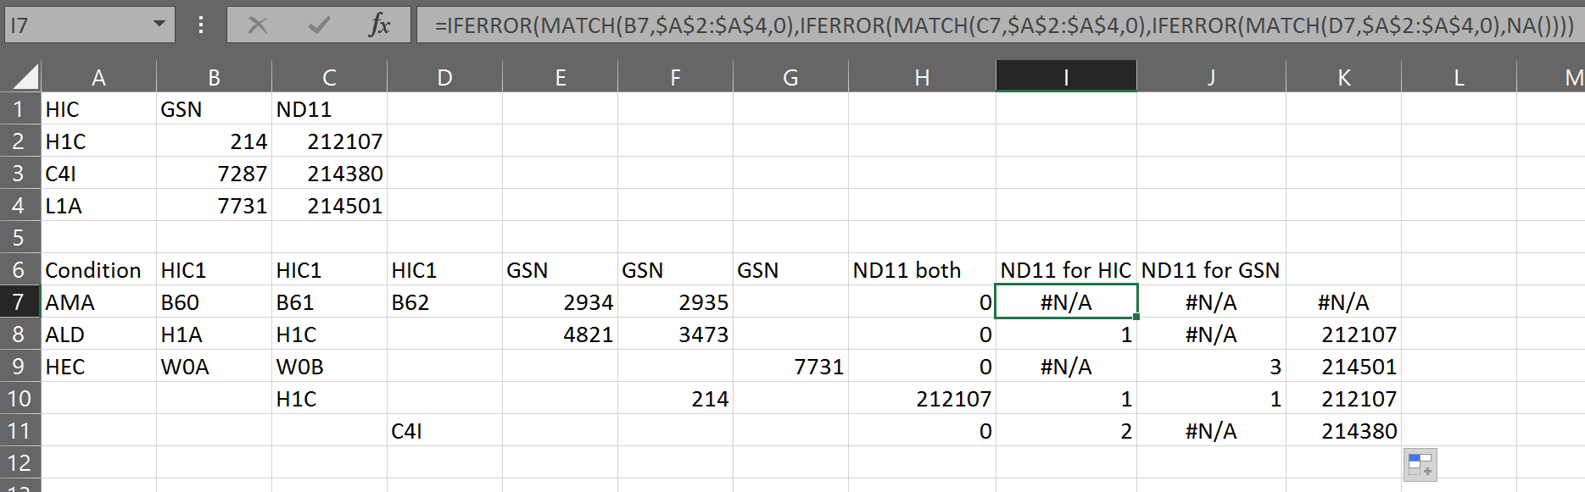1585x492 pixels.
Task: Click the Enter checkmark formula icon
Action: [x=319, y=25]
